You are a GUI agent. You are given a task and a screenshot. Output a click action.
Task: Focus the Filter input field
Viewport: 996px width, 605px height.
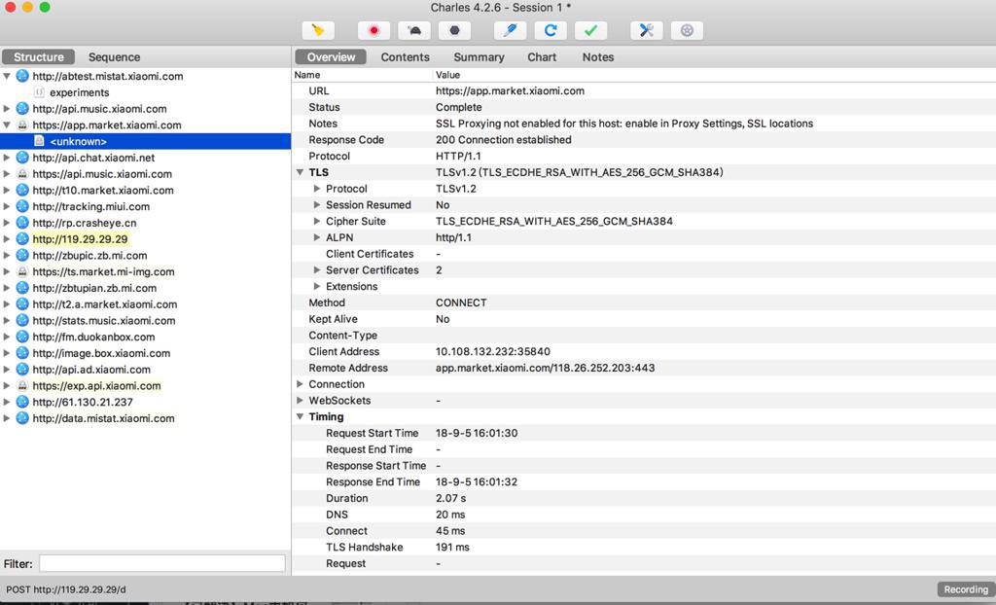pyautogui.click(x=162, y=563)
